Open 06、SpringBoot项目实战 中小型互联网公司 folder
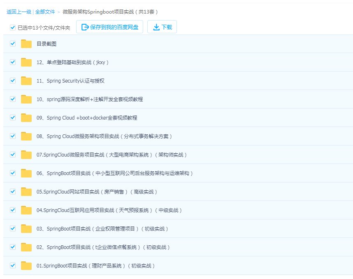 click(115, 173)
